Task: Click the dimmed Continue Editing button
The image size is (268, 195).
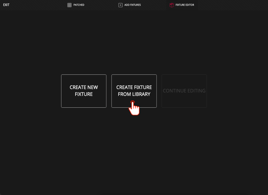Action: click(x=184, y=91)
